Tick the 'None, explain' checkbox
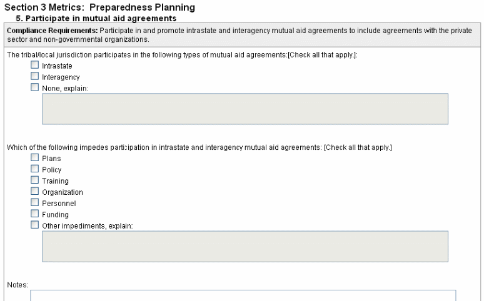This screenshot has width=484, height=301. pos(34,88)
